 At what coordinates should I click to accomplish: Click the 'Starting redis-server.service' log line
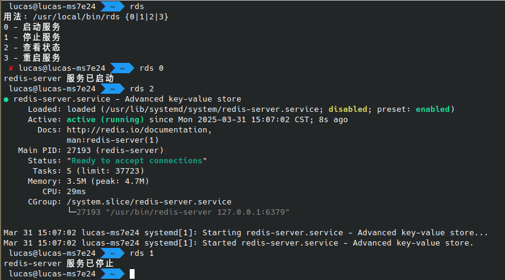(x=246, y=233)
